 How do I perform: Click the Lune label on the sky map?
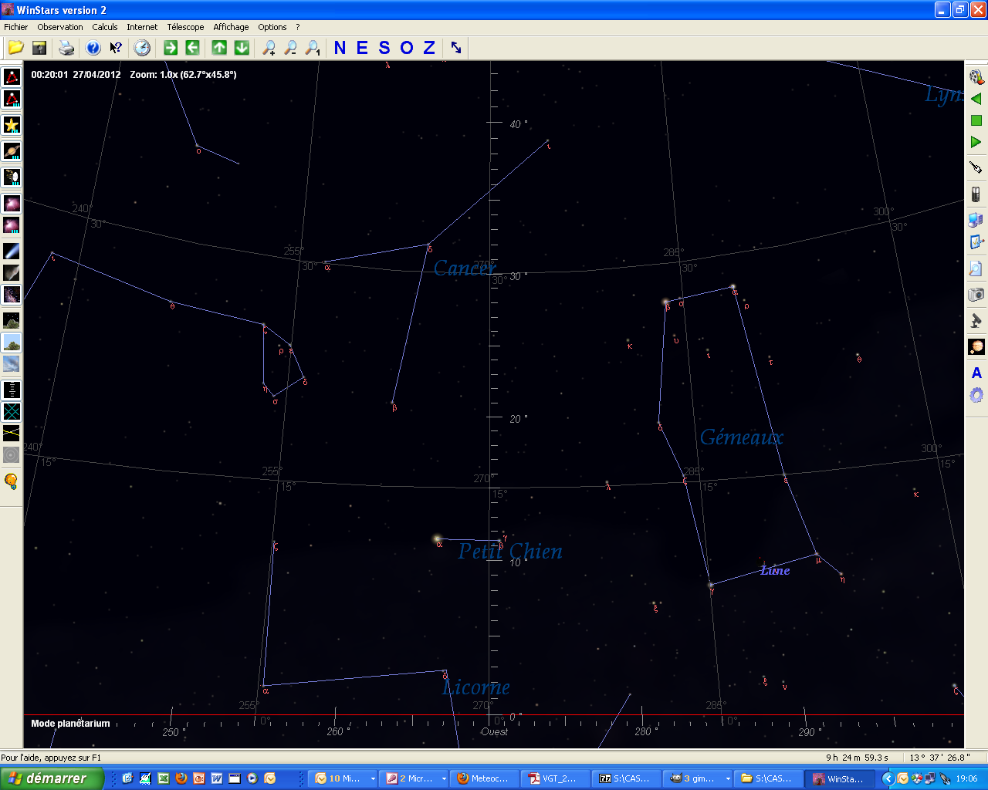pyautogui.click(x=775, y=571)
